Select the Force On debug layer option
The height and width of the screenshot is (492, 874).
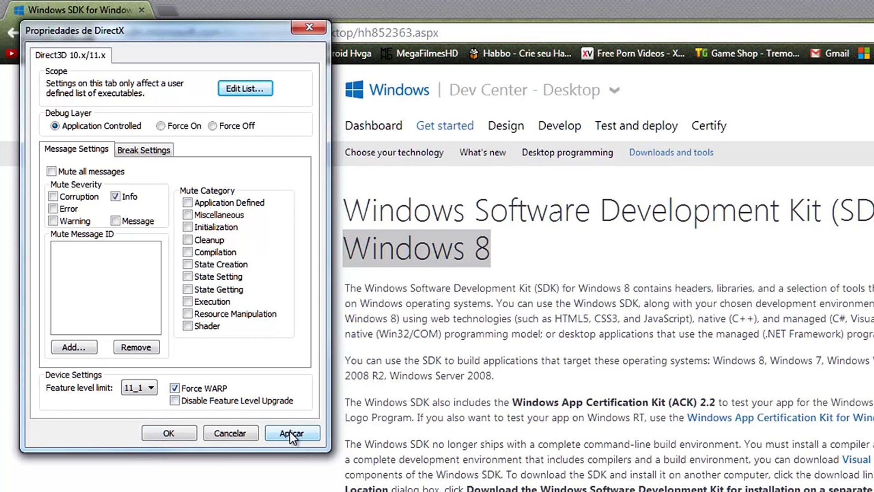point(161,126)
